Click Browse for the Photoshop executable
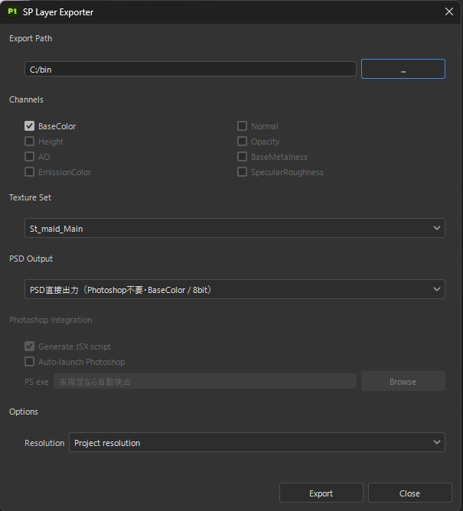463x511 pixels. pos(403,381)
